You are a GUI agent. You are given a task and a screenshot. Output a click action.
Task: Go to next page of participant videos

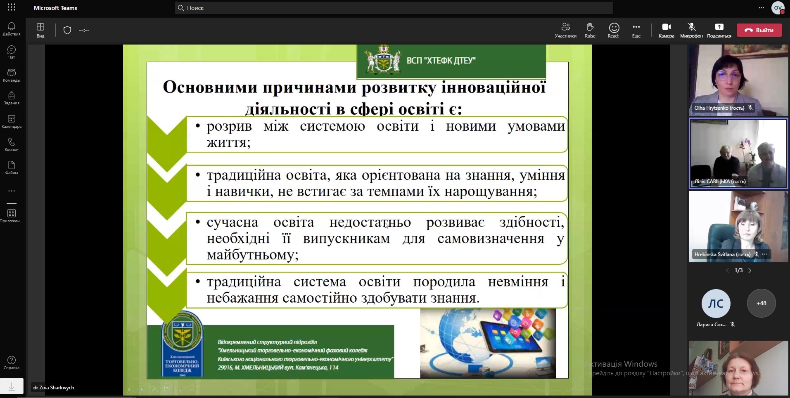click(750, 271)
